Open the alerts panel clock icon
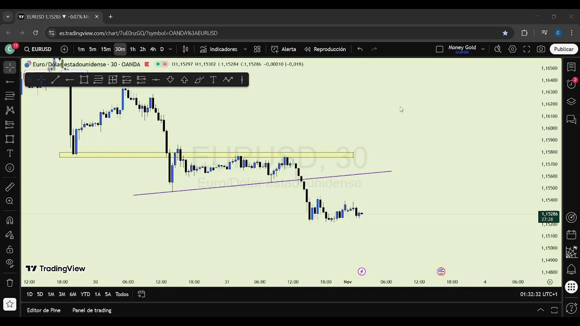This screenshot has height=326, width=580. pos(571,84)
